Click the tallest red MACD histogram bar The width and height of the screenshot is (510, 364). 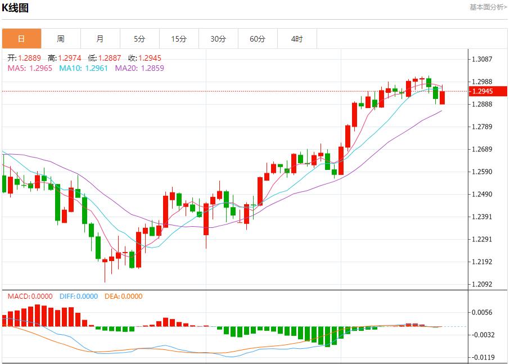click(38, 316)
